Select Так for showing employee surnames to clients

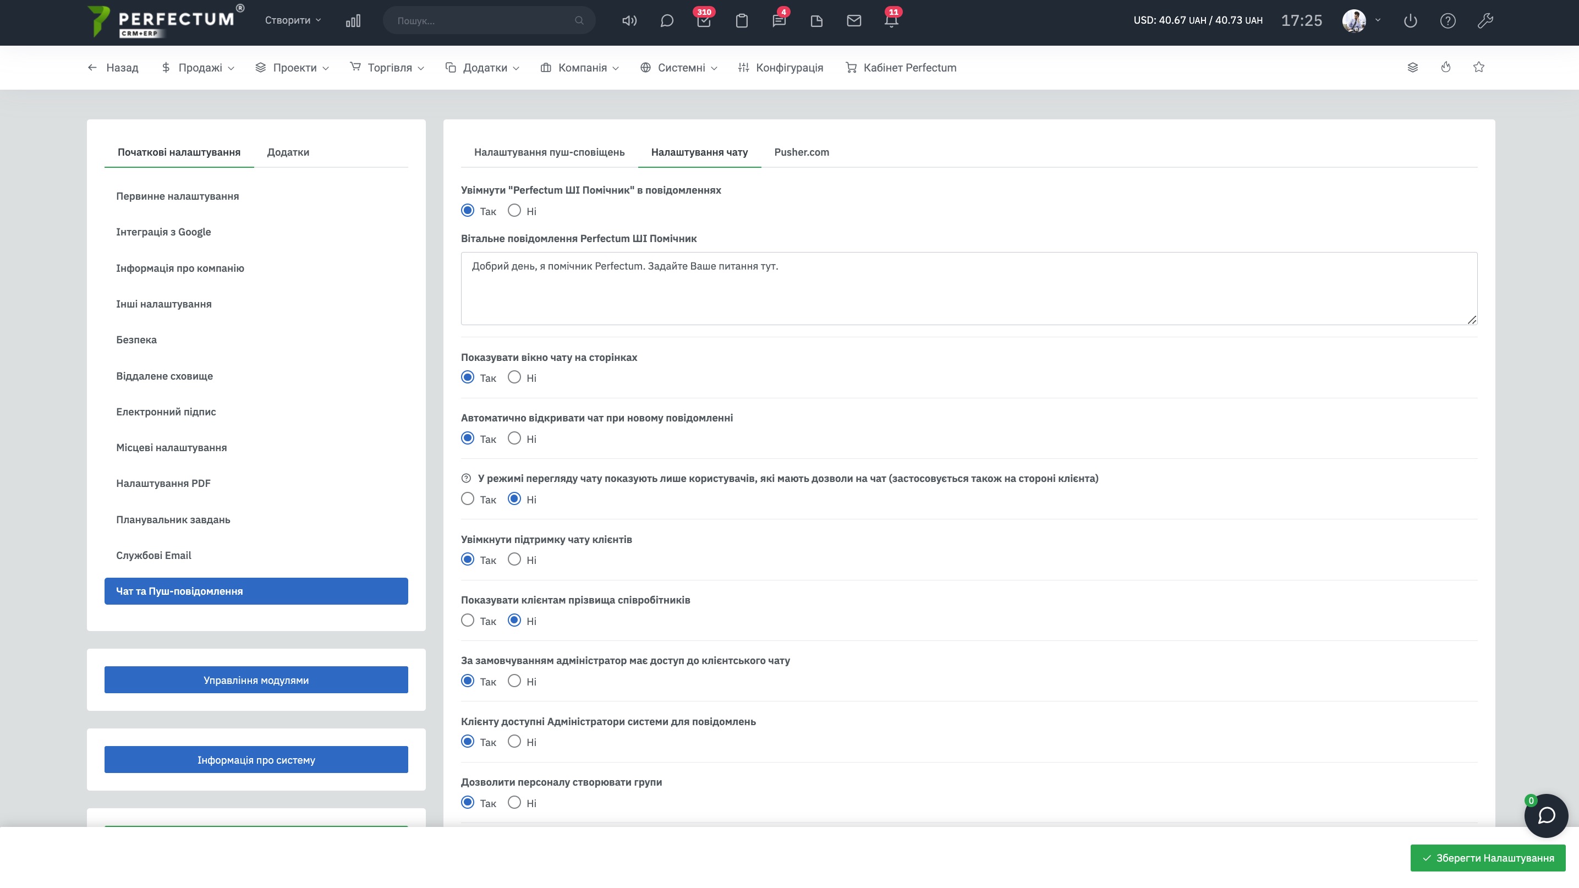pyautogui.click(x=468, y=621)
